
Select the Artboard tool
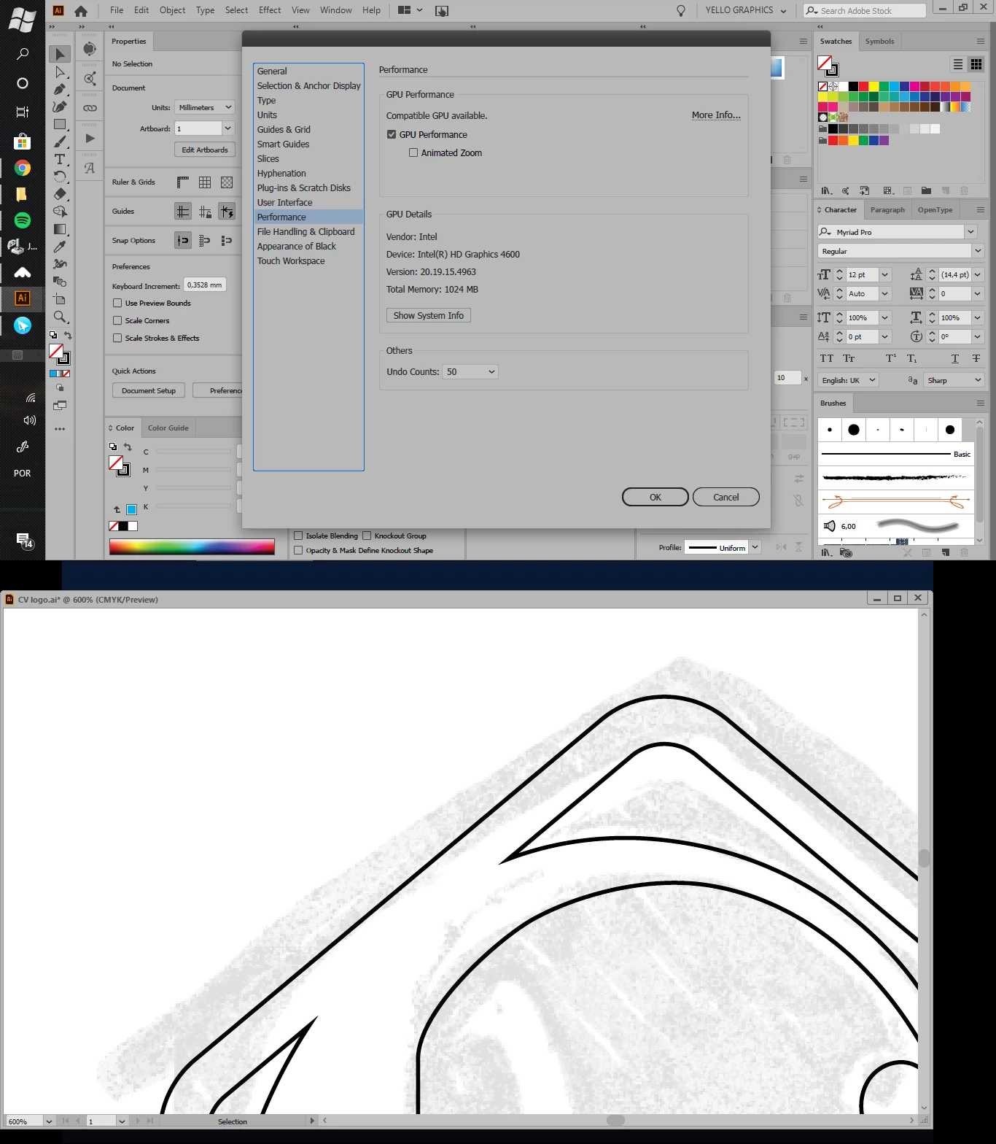point(60,299)
